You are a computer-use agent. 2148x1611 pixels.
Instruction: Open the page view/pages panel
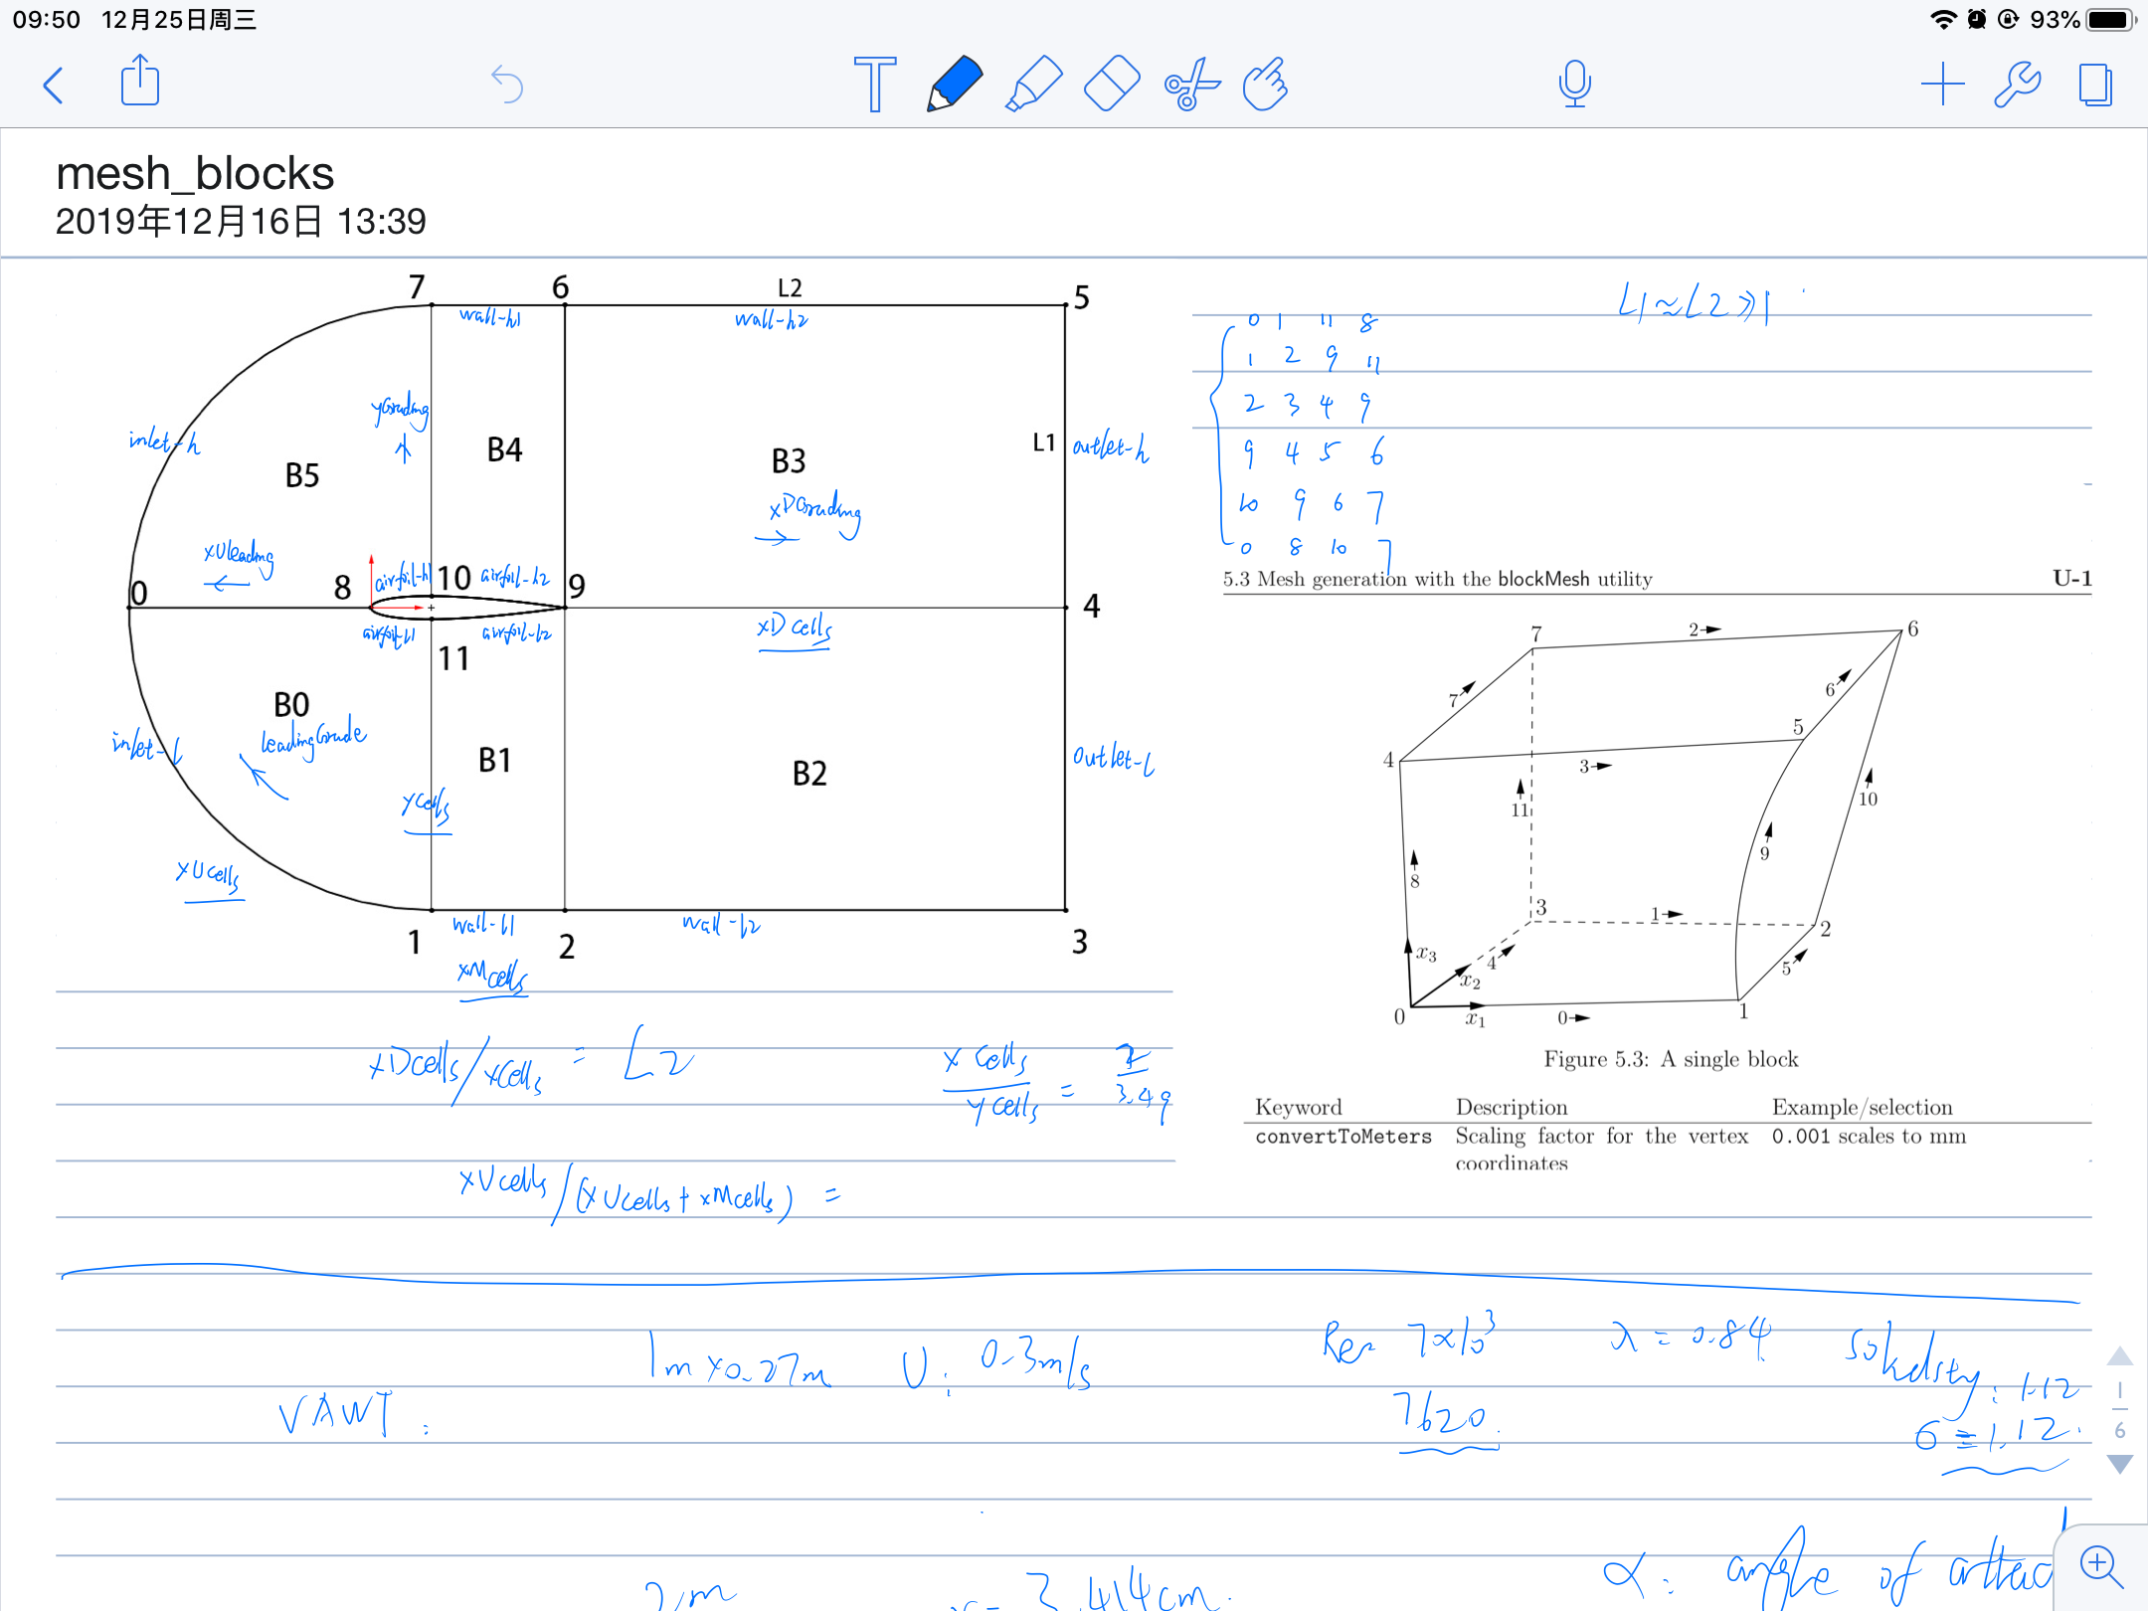tap(2095, 84)
